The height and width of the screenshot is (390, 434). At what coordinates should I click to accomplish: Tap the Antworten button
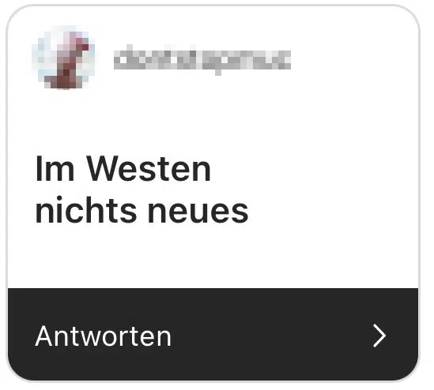213,334
